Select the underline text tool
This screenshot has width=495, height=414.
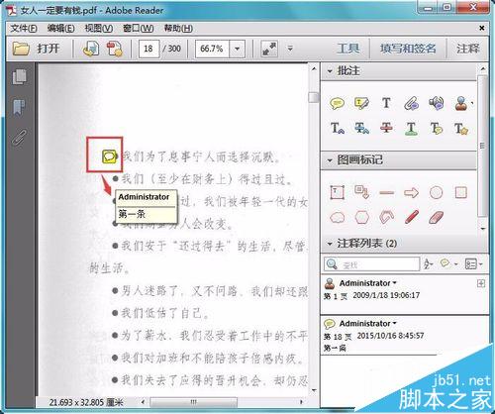[x=411, y=128]
